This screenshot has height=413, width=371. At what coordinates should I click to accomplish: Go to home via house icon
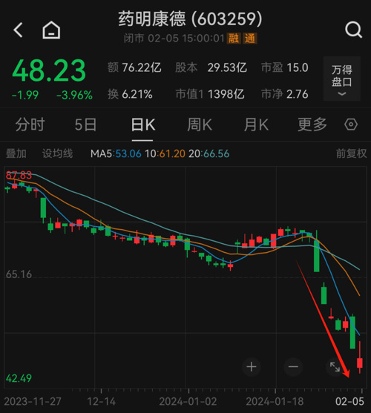(x=51, y=30)
